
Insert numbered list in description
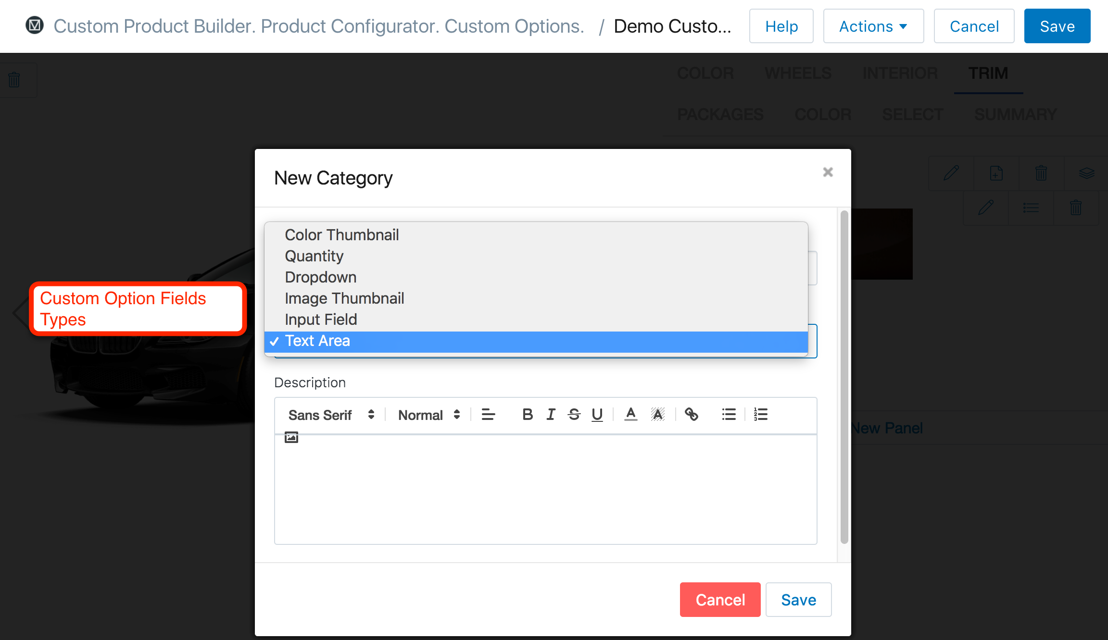pyautogui.click(x=761, y=414)
